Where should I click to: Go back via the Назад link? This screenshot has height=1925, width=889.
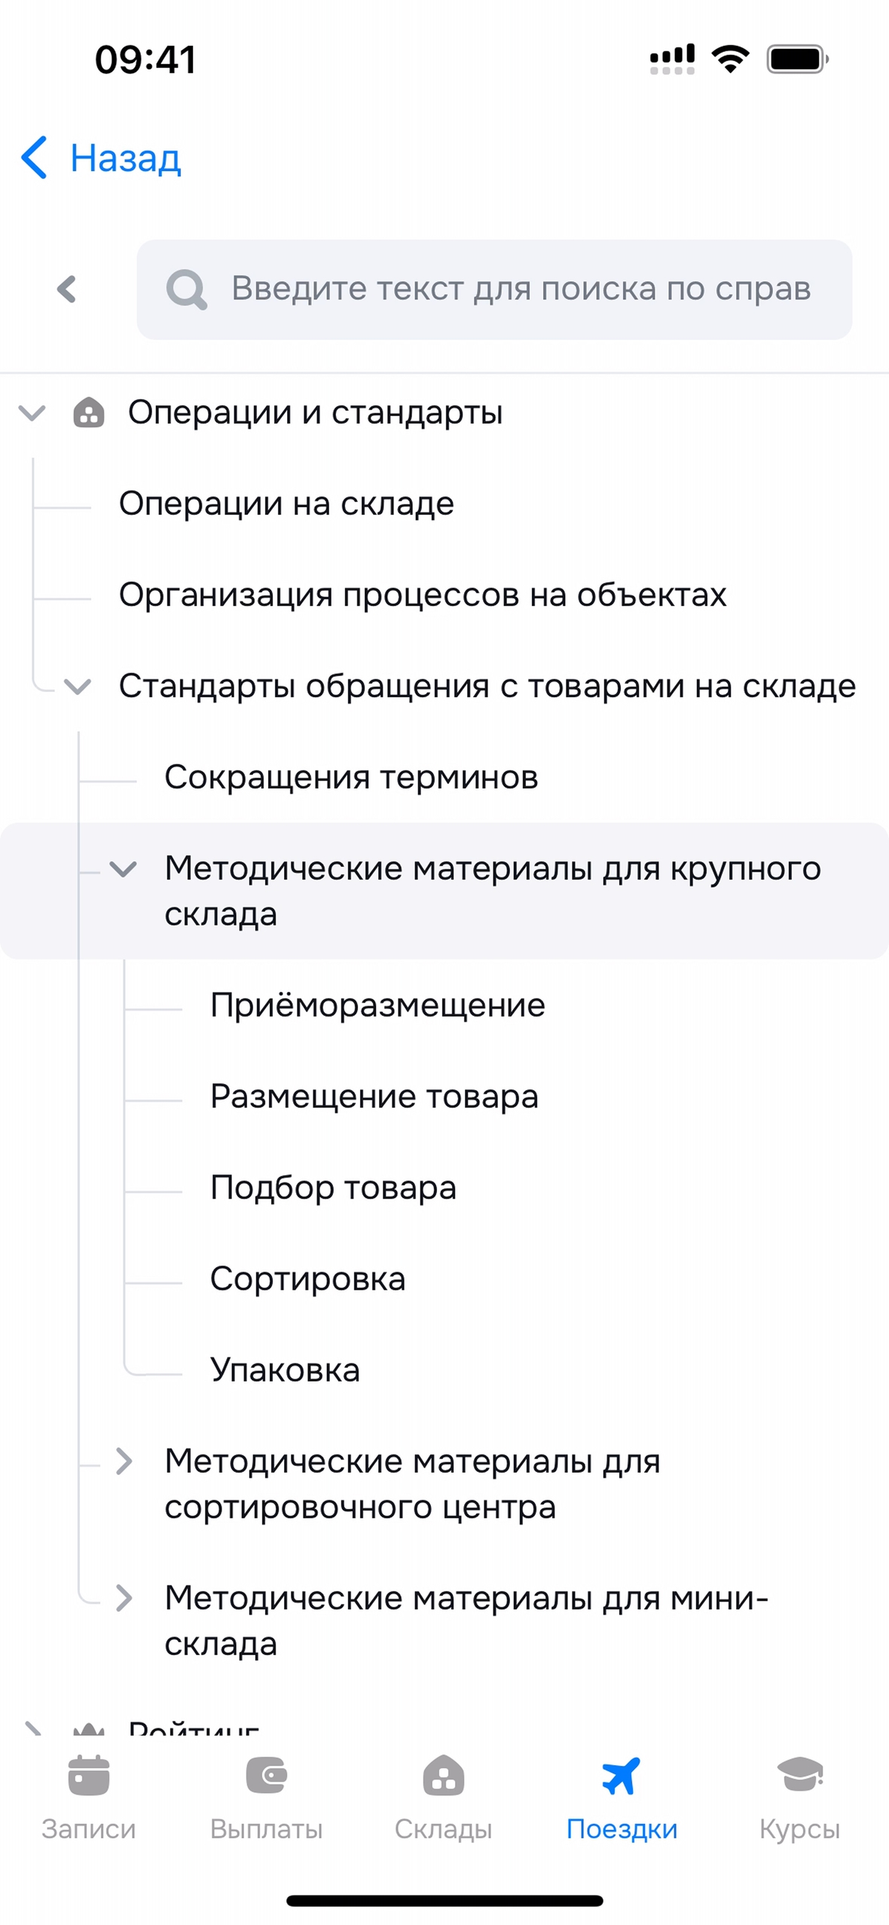click(125, 158)
